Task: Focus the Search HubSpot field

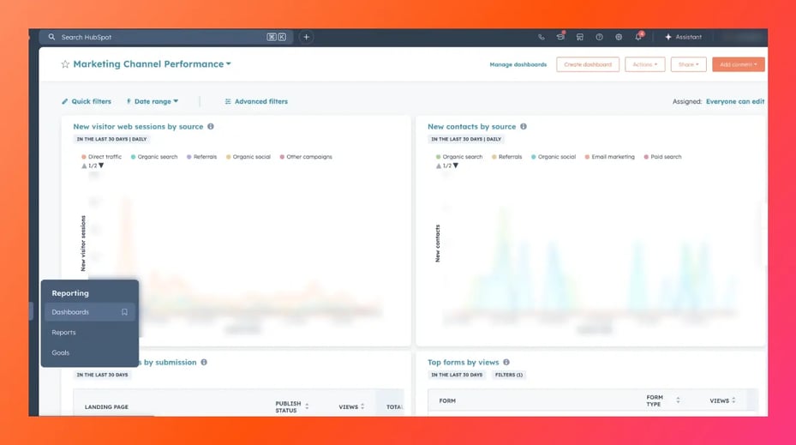Action: 165,37
